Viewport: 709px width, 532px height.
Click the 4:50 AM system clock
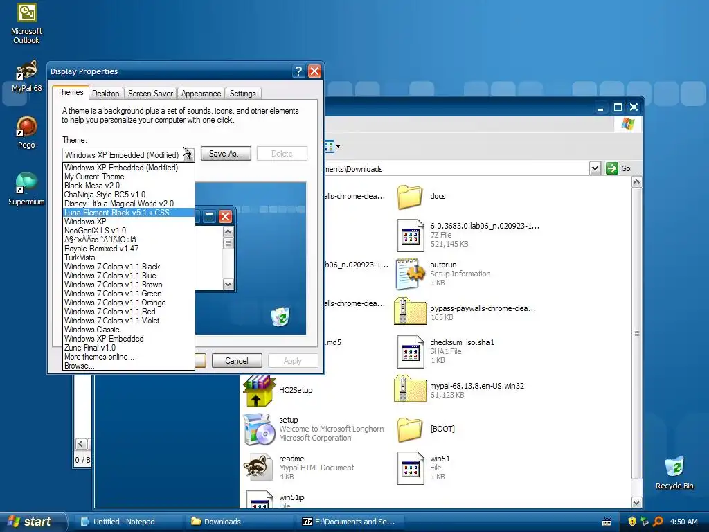click(683, 522)
